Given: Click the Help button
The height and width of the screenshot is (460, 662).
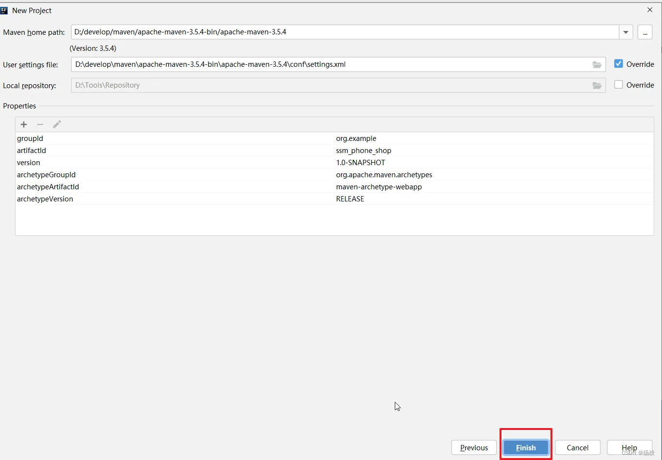Looking at the screenshot, I should (630, 447).
